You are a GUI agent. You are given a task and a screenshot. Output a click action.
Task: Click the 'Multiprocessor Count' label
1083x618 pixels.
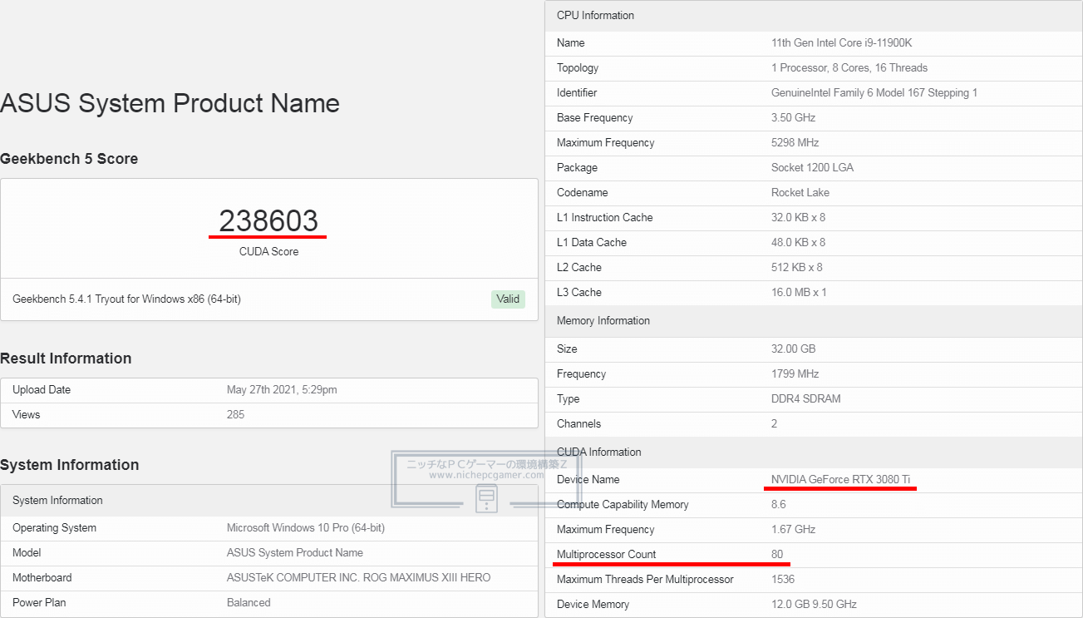(607, 555)
